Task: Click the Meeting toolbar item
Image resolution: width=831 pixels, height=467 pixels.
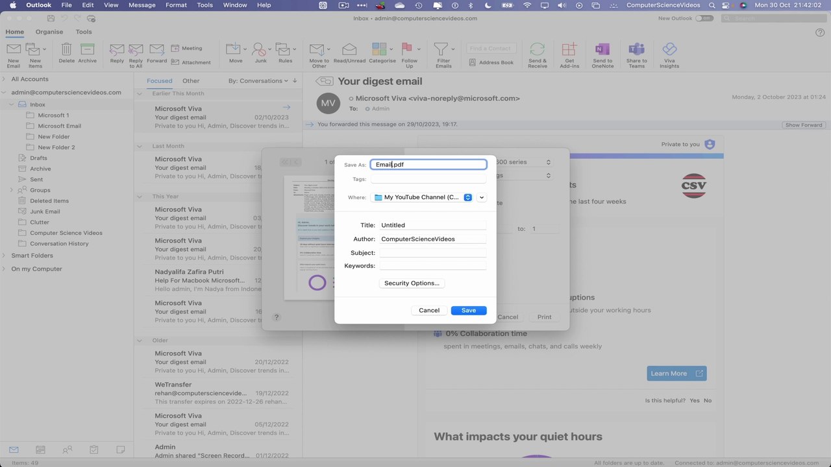Action: coord(186,48)
